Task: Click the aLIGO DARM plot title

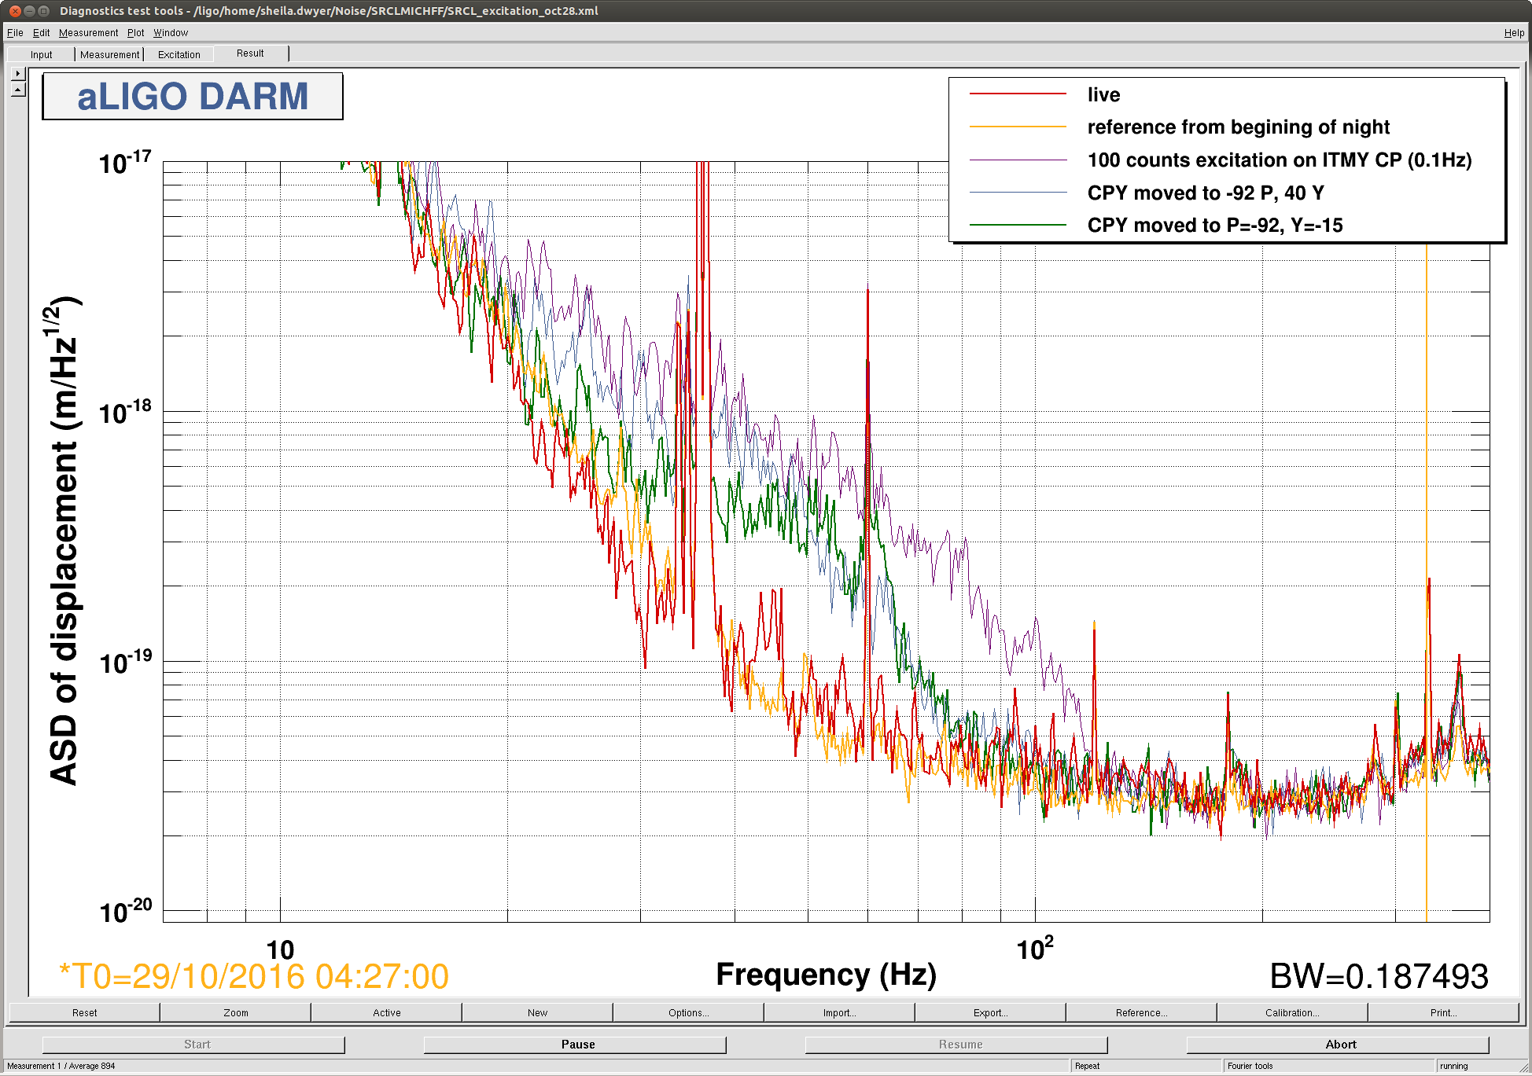Action: [x=193, y=97]
